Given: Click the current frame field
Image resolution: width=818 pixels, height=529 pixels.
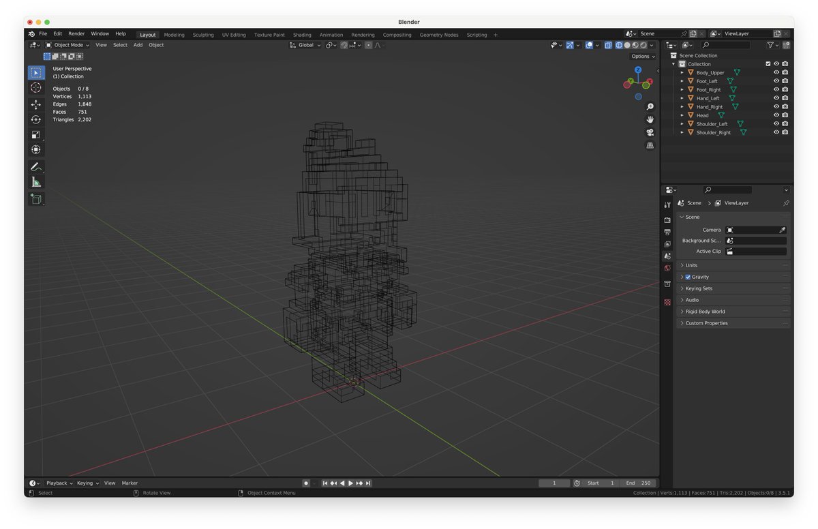Looking at the screenshot, I should pyautogui.click(x=554, y=483).
